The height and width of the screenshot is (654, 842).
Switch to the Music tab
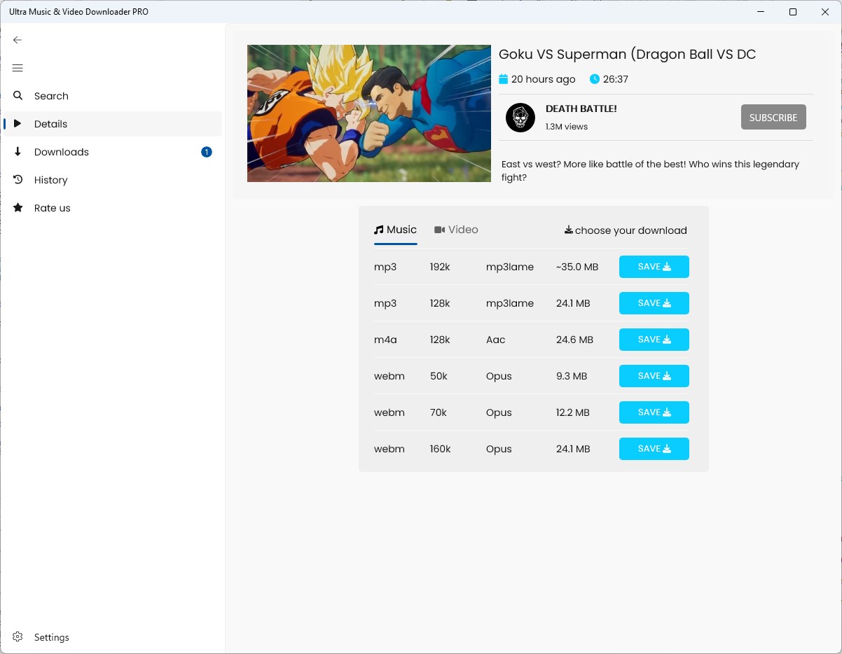pos(396,230)
